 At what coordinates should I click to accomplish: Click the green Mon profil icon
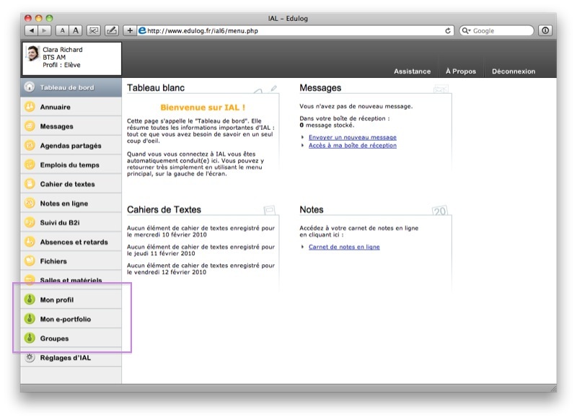click(x=30, y=299)
